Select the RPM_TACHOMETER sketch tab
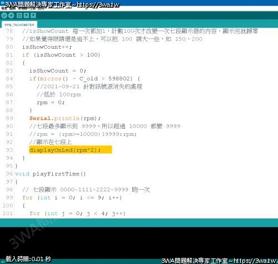 [x=19, y=25]
